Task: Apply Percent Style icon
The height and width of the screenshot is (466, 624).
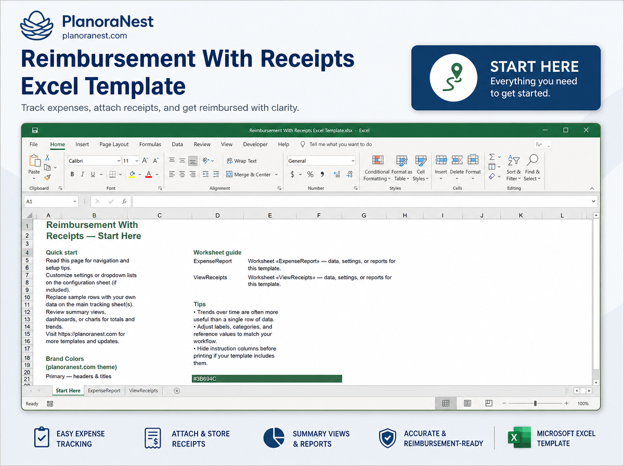Action: click(x=310, y=175)
